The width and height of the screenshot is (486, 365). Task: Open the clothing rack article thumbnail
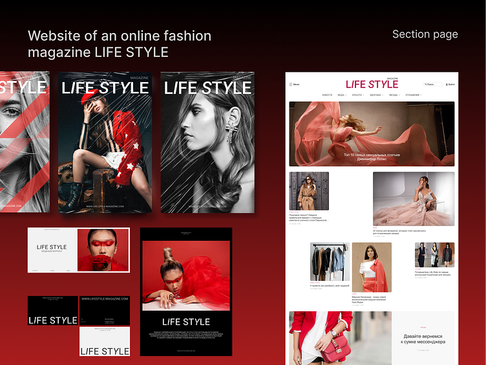pyautogui.click(x=330, y=261)
